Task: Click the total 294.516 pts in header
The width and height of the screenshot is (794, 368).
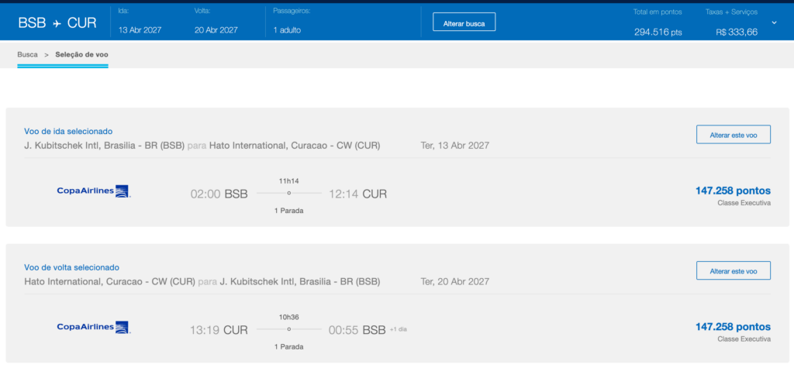Action: click(x=658, y=33)
